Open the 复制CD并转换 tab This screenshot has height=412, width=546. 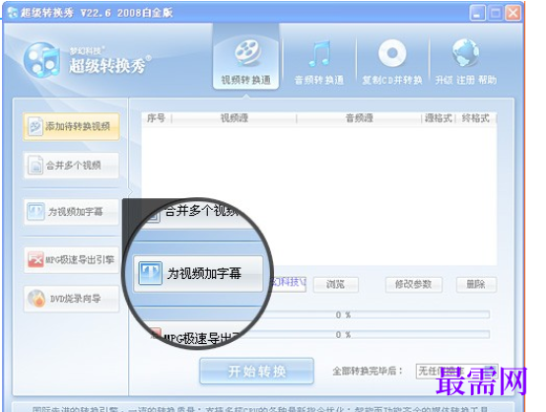click(392, 63)
